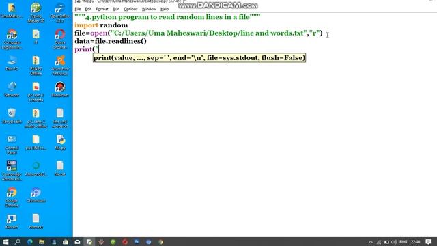Select the user folder icon on the desktop

coord(12,10)
